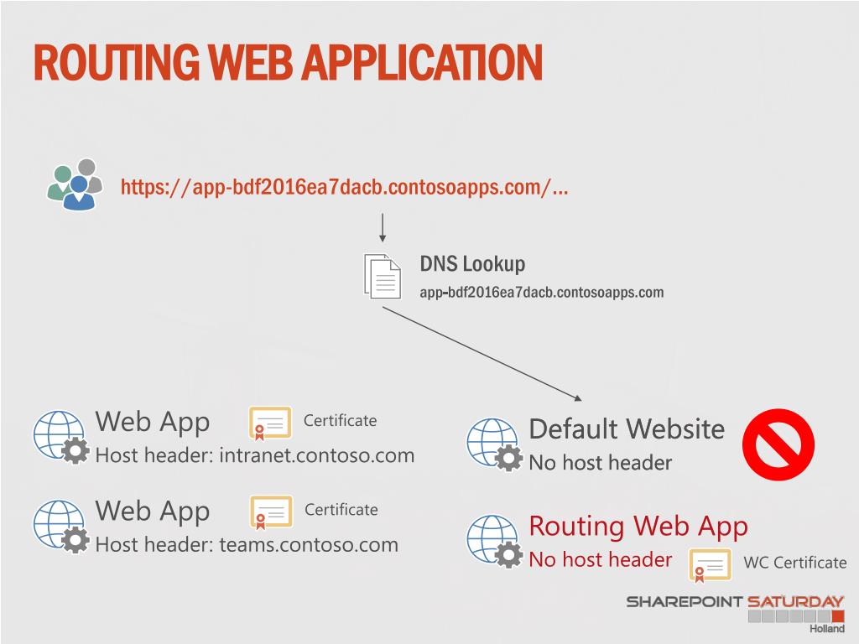859x644 pixels.
Task: Click the WC Certificate icon
Action: coord(710,565)
